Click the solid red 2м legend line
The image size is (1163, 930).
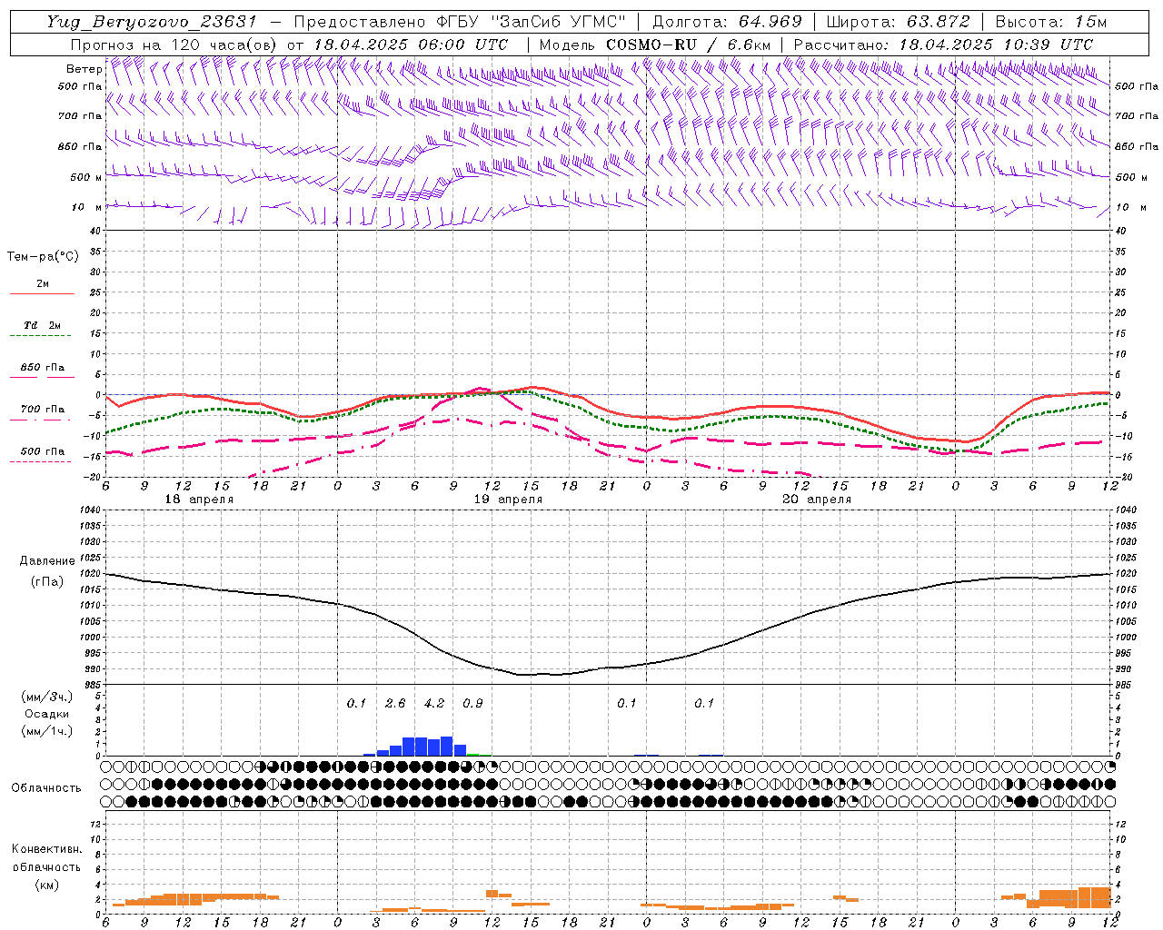(42, 293)
